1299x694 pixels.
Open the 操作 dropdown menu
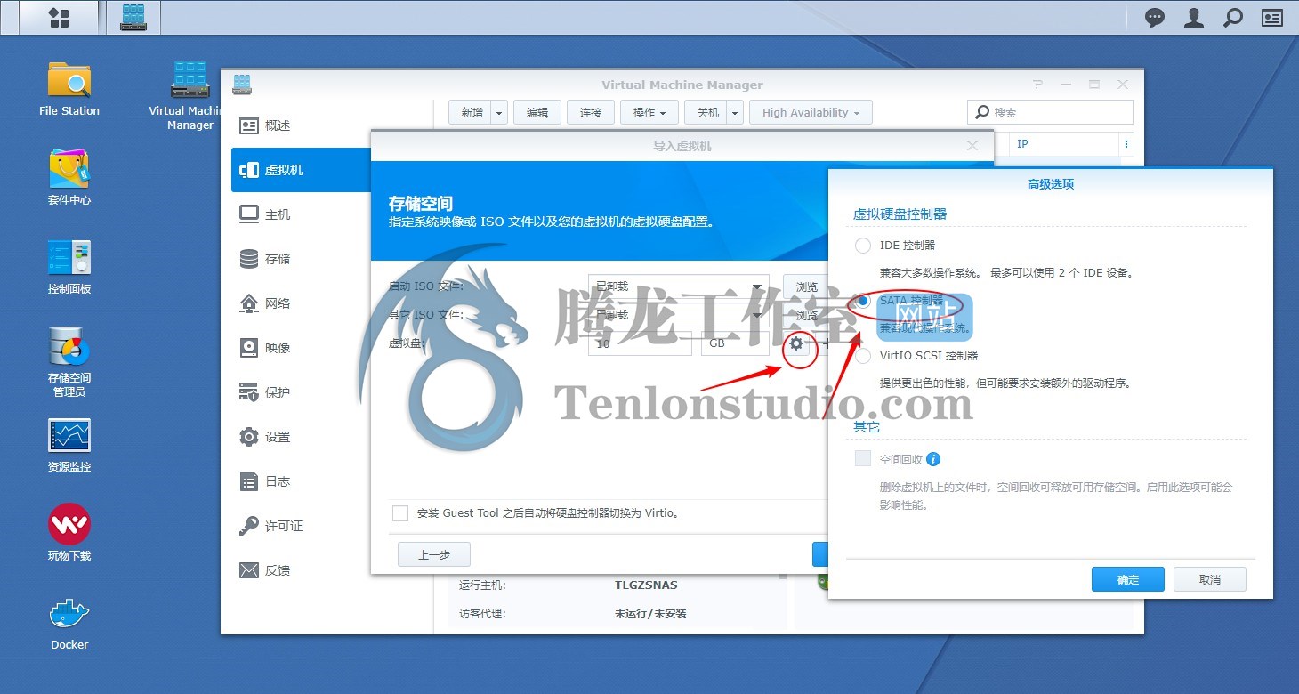tap(649, 112)
